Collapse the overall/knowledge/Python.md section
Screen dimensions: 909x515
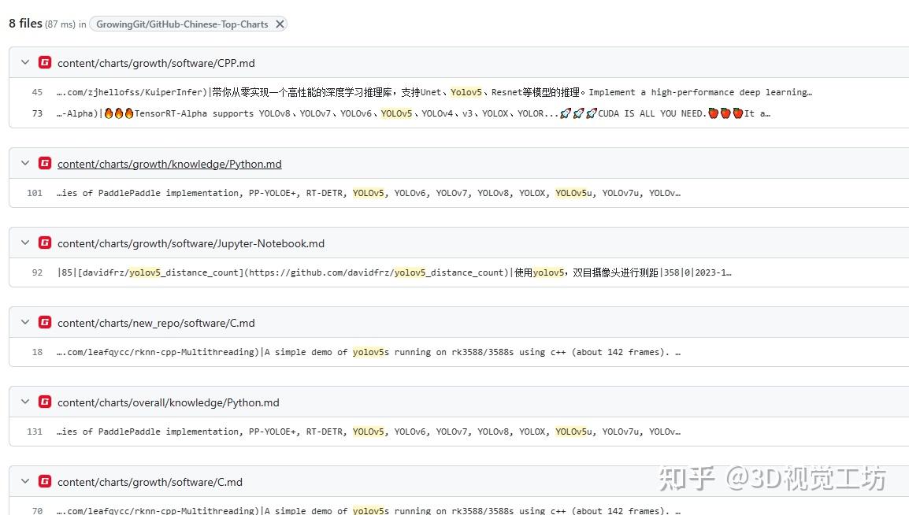tap(24, 402)
